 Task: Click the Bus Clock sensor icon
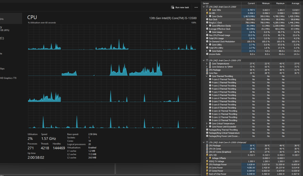click(x=207, y=19)
